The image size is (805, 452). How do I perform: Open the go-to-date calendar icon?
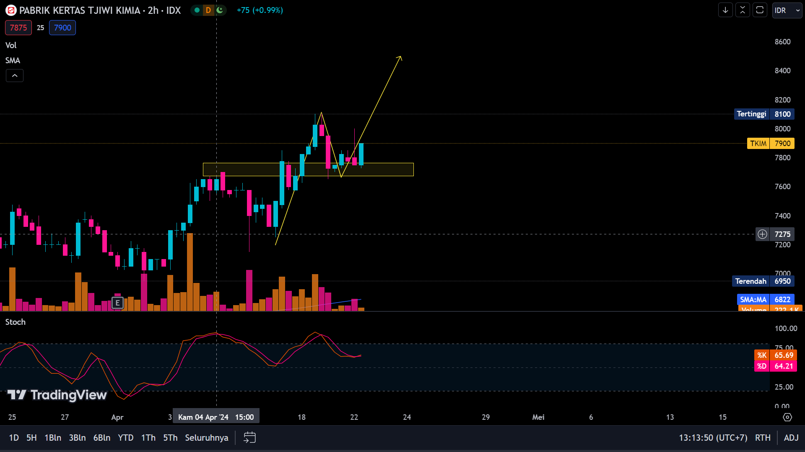tap(249, 437)
